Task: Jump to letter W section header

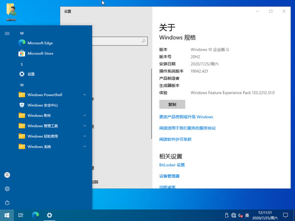Action: click(x=22, y=85)
